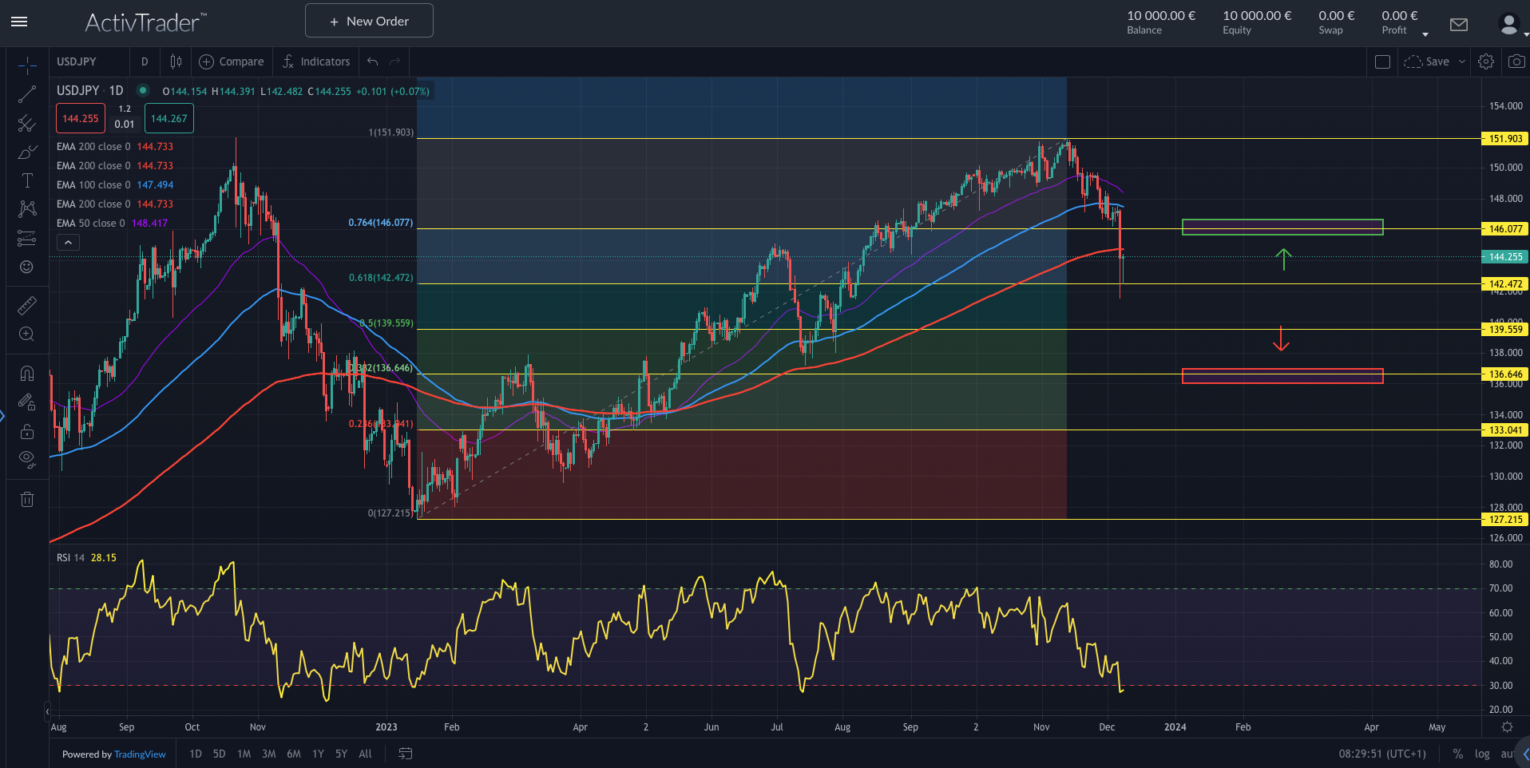Open the TradingView link

pyautogui.click(x=140, y=754)
